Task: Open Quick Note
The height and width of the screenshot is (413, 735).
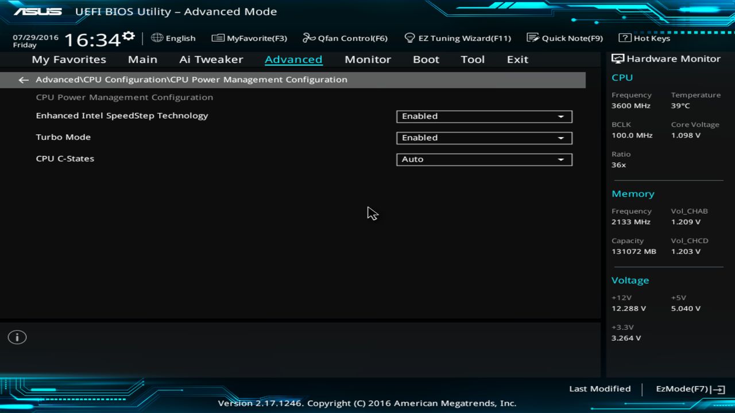Action: pyautogui.click(x=566, y=38)
